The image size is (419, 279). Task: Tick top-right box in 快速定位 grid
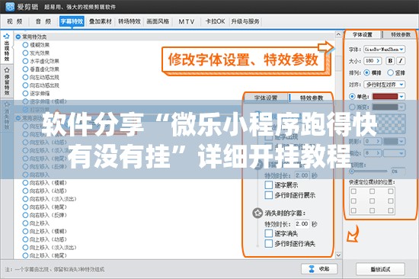[390, 191]
